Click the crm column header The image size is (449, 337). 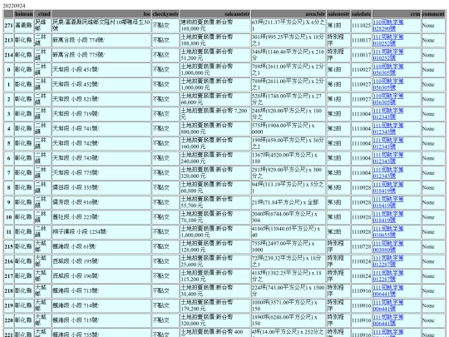(x=397, y=14)
